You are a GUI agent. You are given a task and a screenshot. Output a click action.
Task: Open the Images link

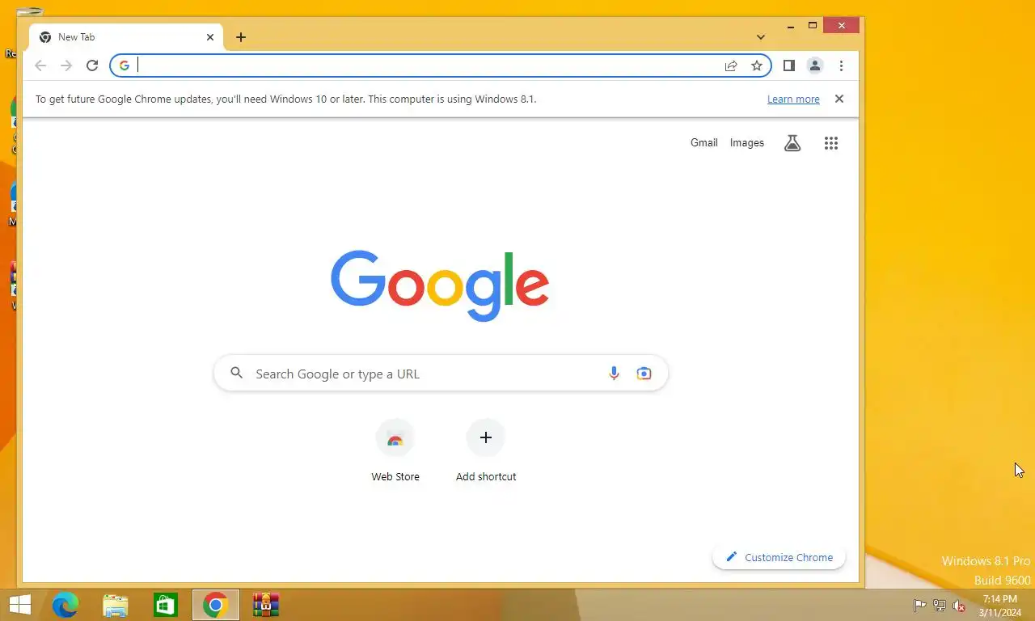click(x=747, y=143)
